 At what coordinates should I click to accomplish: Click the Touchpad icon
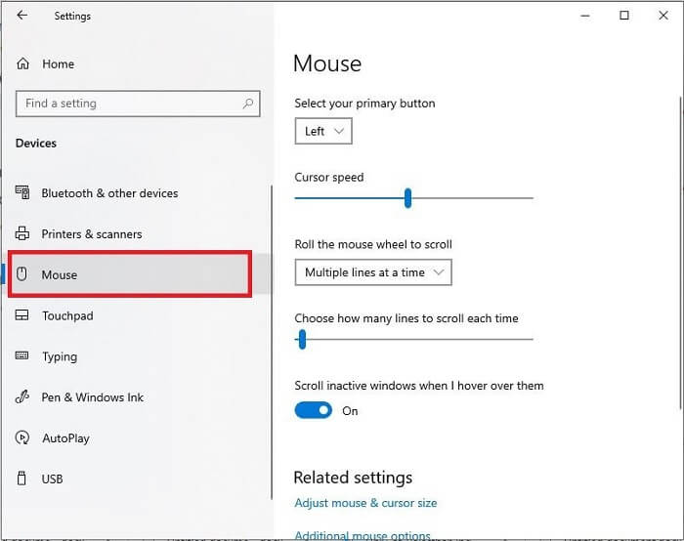tap(21, 315)
